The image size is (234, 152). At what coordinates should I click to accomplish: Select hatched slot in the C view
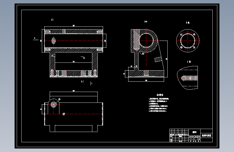(x=189, y=78)
